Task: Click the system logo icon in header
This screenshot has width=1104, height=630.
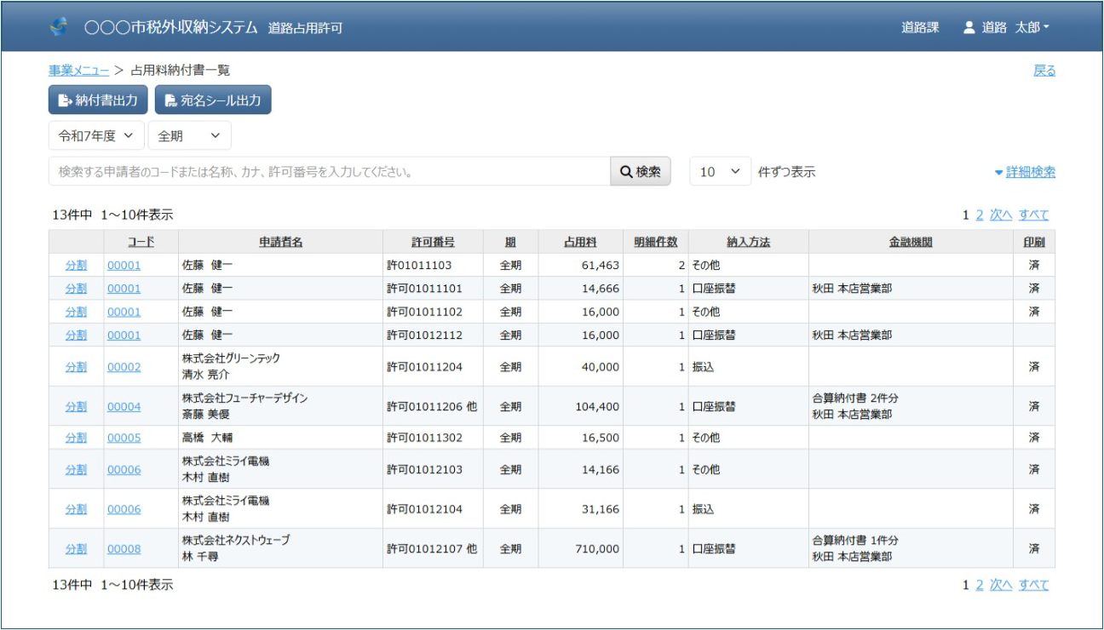Action: point(59,27)
